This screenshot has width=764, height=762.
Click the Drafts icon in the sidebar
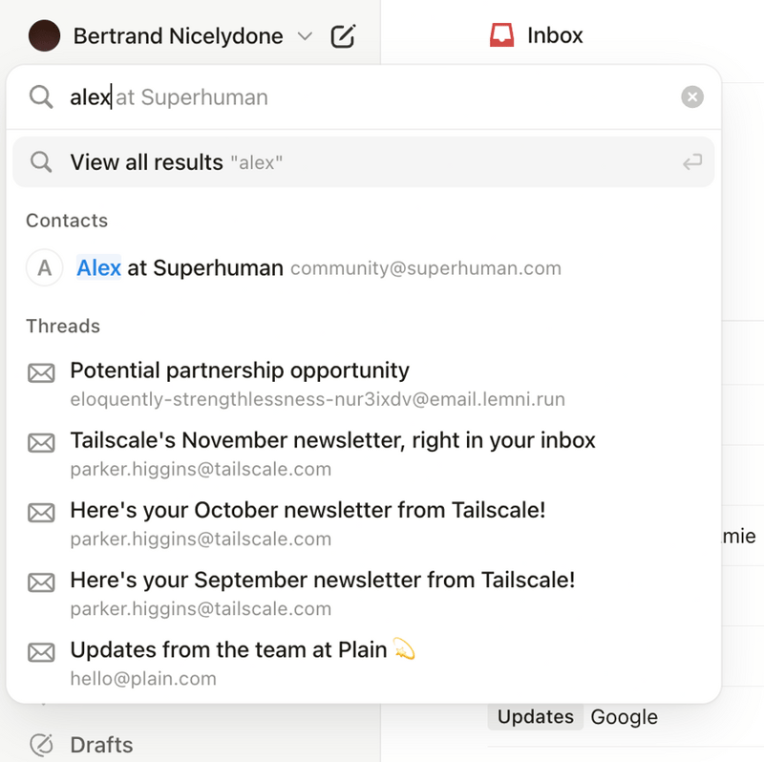coord(42,744)
